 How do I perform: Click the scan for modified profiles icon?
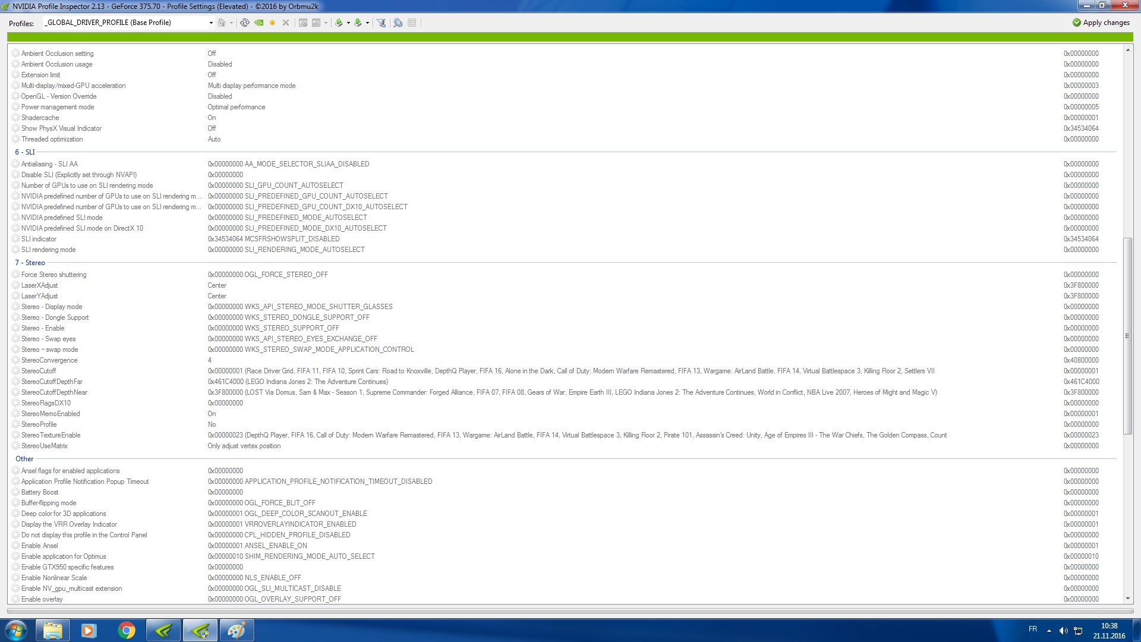[x=398, y=23]
